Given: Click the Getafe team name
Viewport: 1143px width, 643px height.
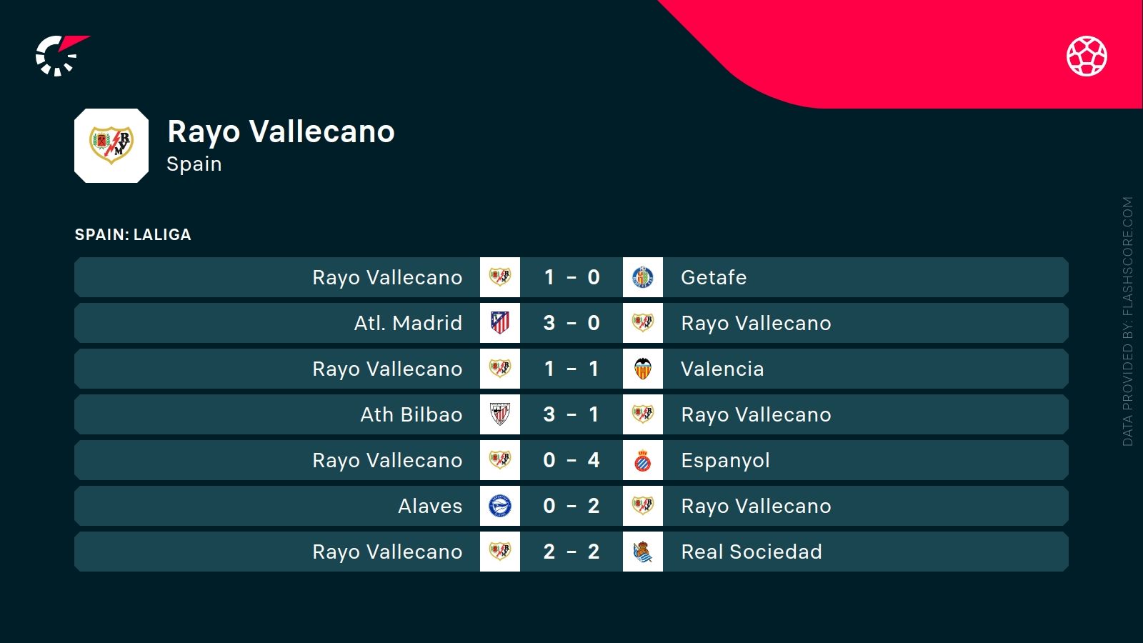Looking at the screenshot, I should point(714,277).
